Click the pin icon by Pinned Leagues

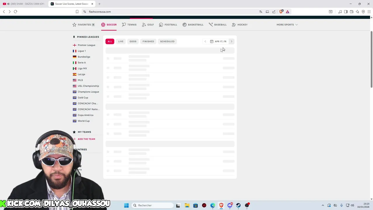point(74,37)
